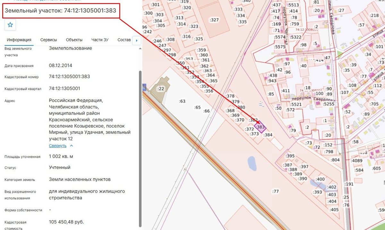
Task: Select parcel :383 on the map
Action: coord(261,127)
